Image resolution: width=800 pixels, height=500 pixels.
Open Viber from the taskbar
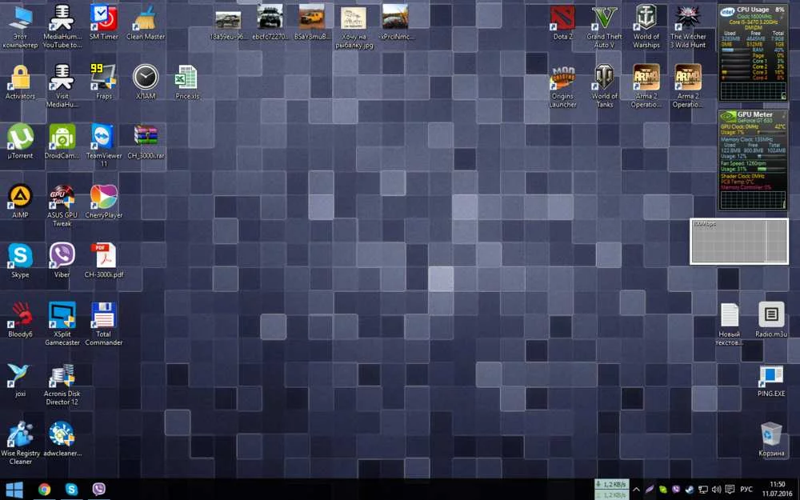(x=98, y=490)
